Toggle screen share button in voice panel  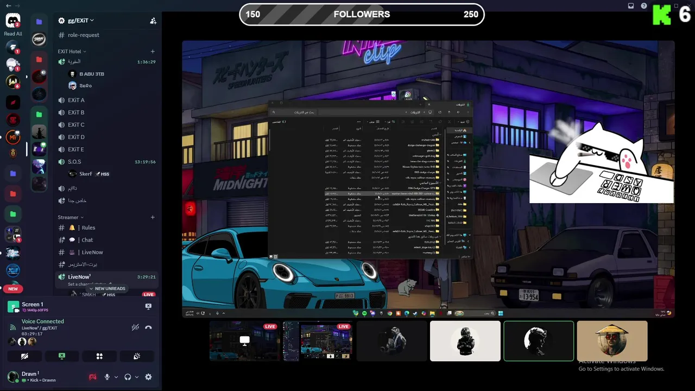click(62, 356)
